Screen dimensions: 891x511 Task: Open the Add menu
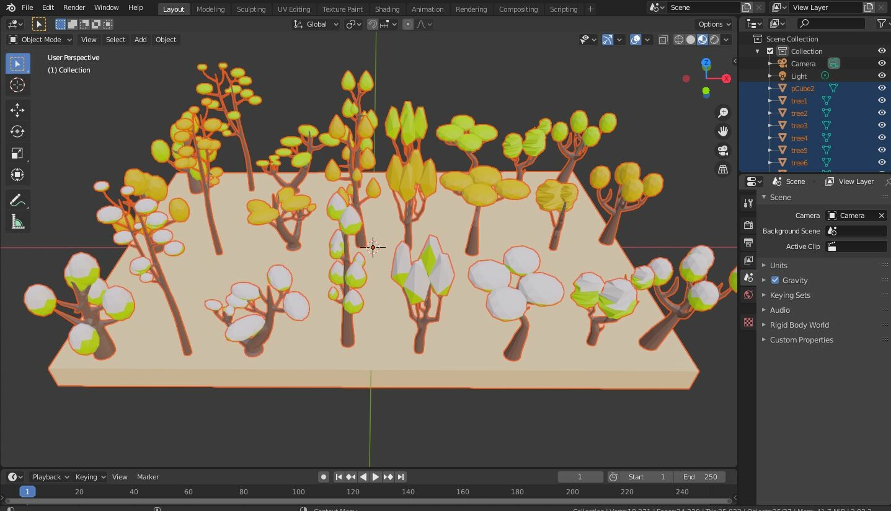point(140,39)
